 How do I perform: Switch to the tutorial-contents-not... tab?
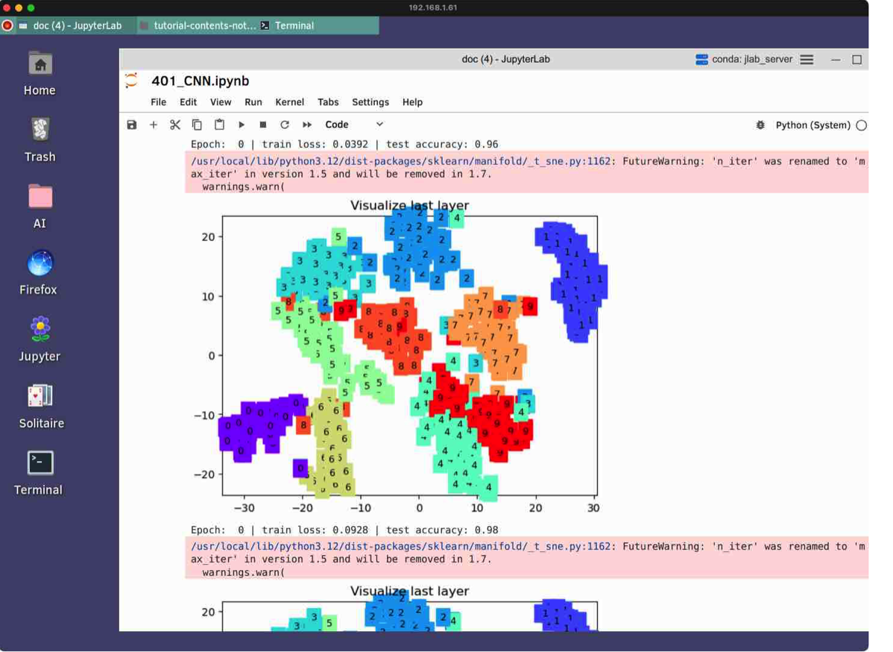point(198,25)
